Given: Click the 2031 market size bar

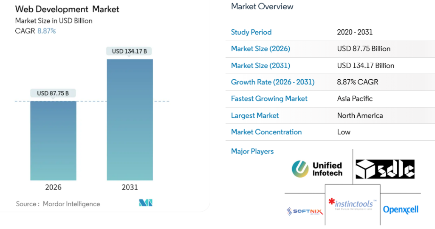Looking at the screenshot, I should click(130, 120).
